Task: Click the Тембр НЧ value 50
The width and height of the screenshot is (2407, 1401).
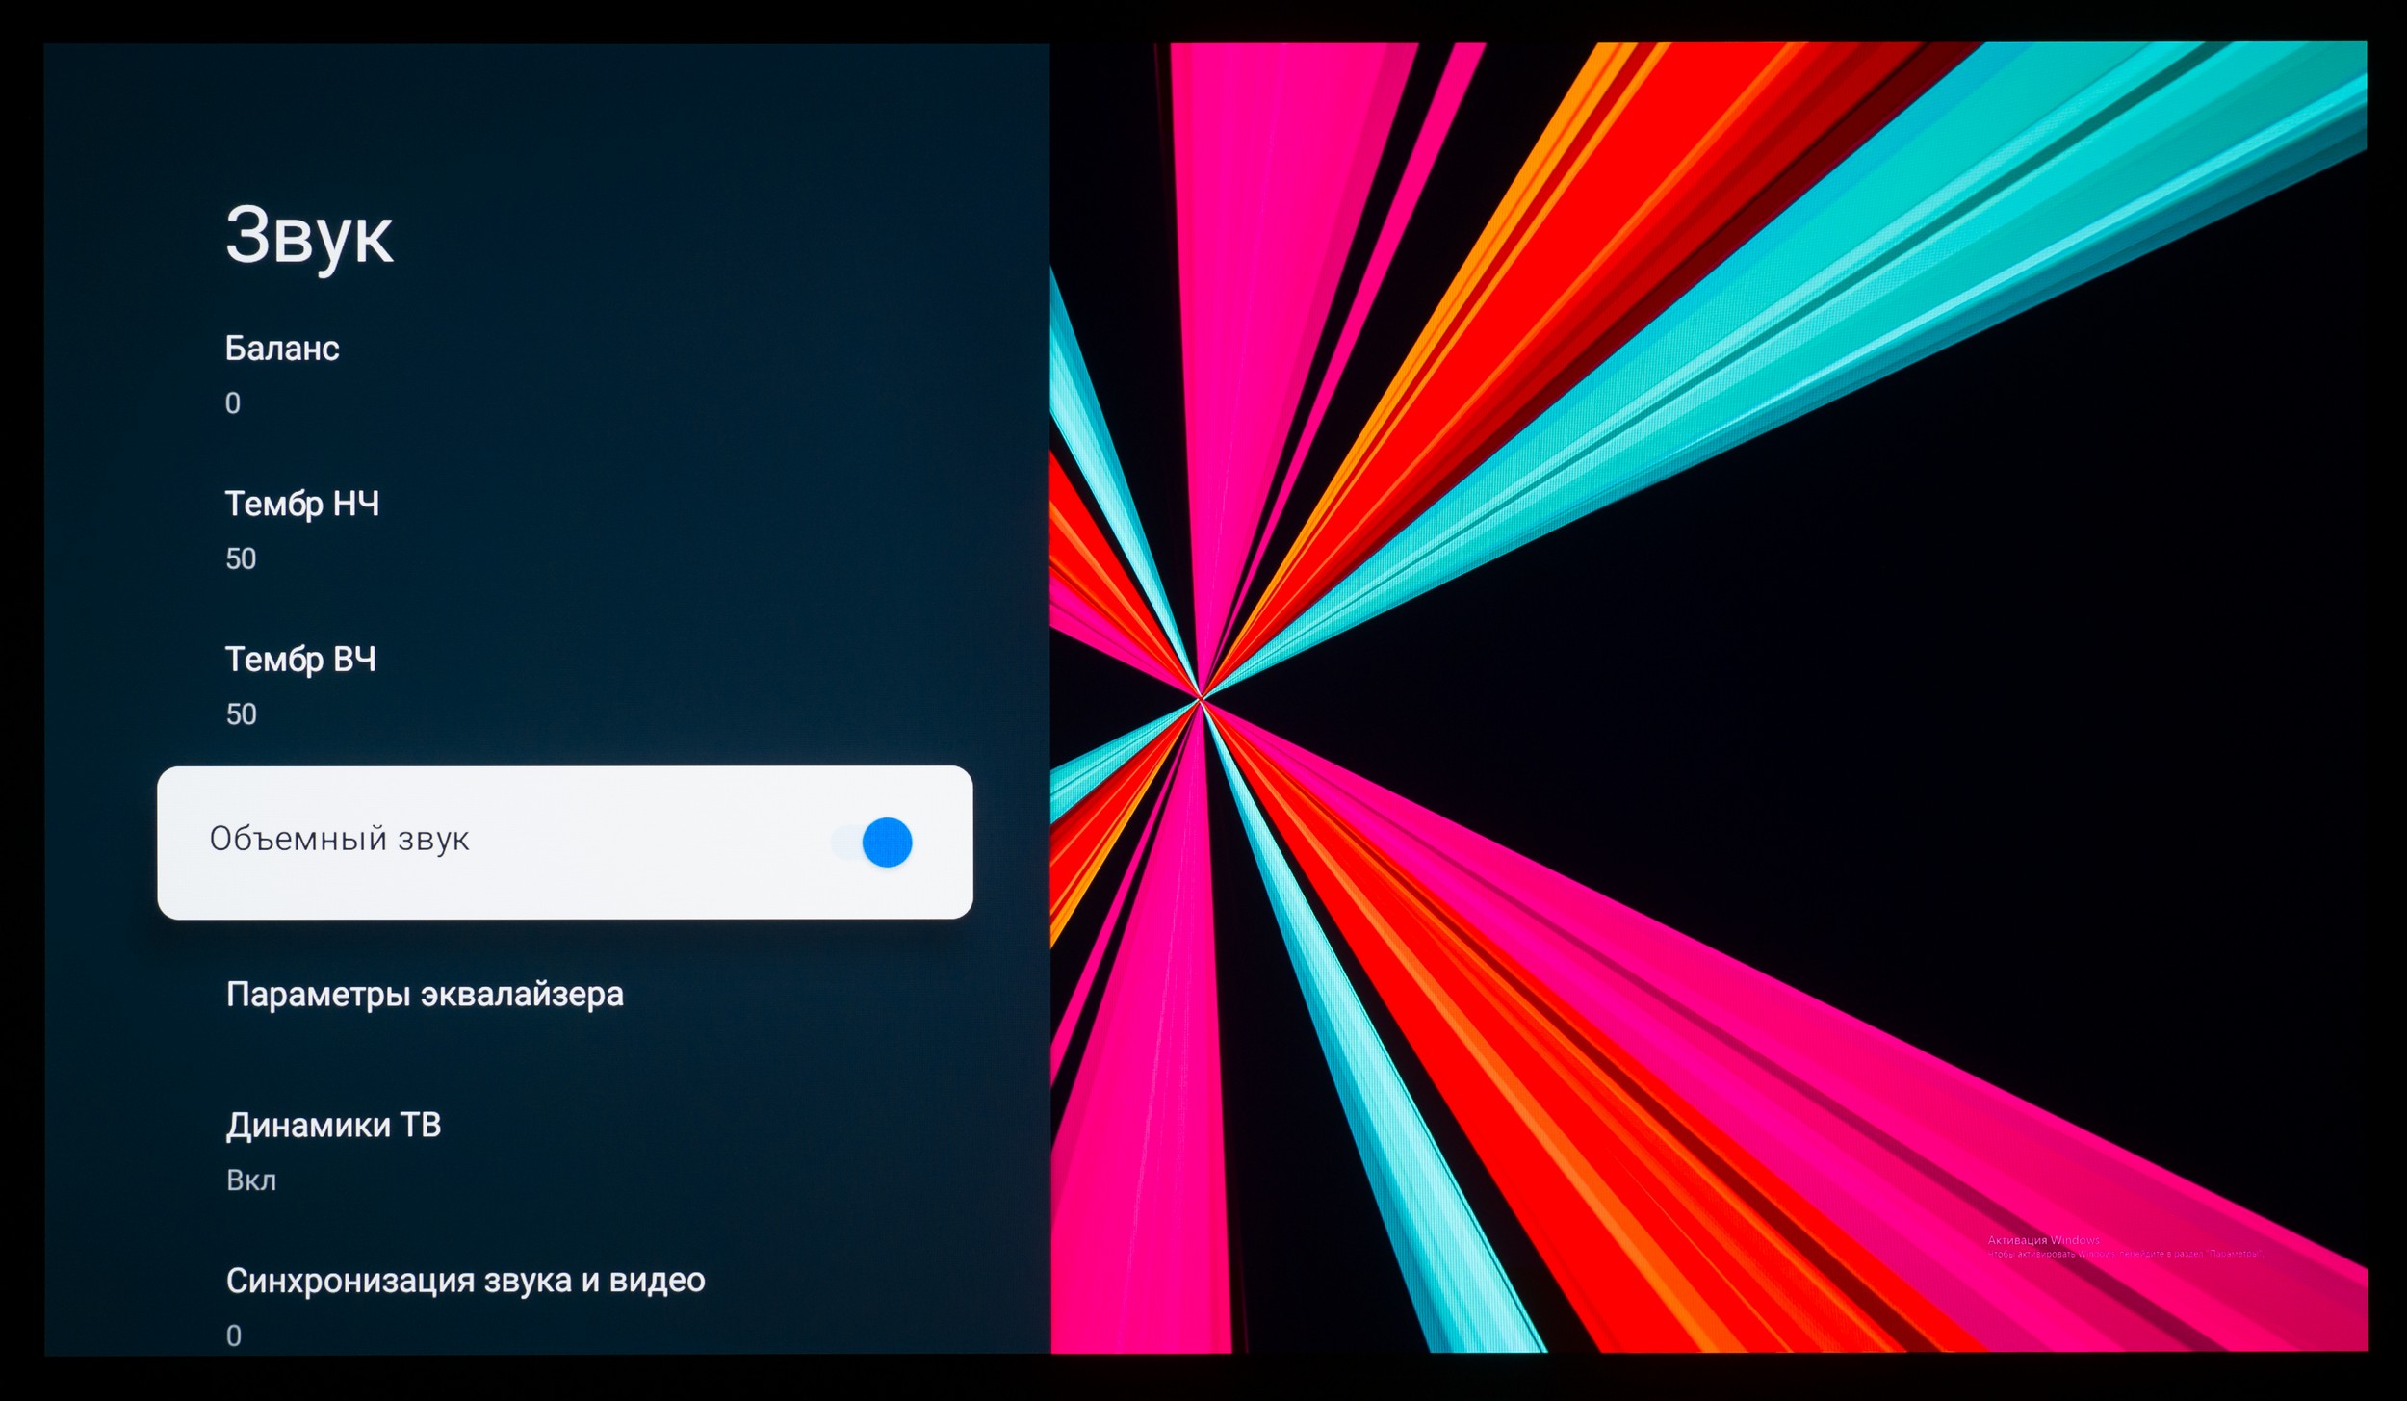Action: pyautogui.click(x=241, y=558)
